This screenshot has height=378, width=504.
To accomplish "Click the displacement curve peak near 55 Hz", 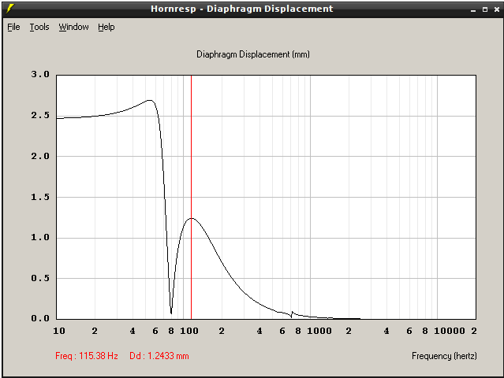I will (x=150, y=101).
